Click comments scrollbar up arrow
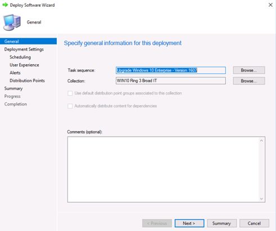The image size is (276, 231). click(261, 141)
